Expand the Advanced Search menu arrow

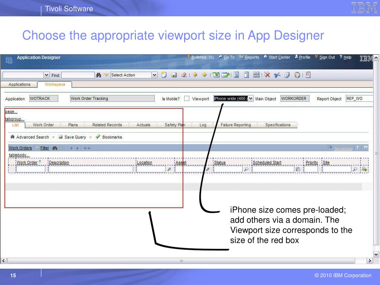click(x=53, y=137)
